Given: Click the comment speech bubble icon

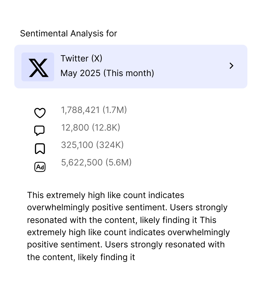Looking at the screenshot, I should coord(39,131).
